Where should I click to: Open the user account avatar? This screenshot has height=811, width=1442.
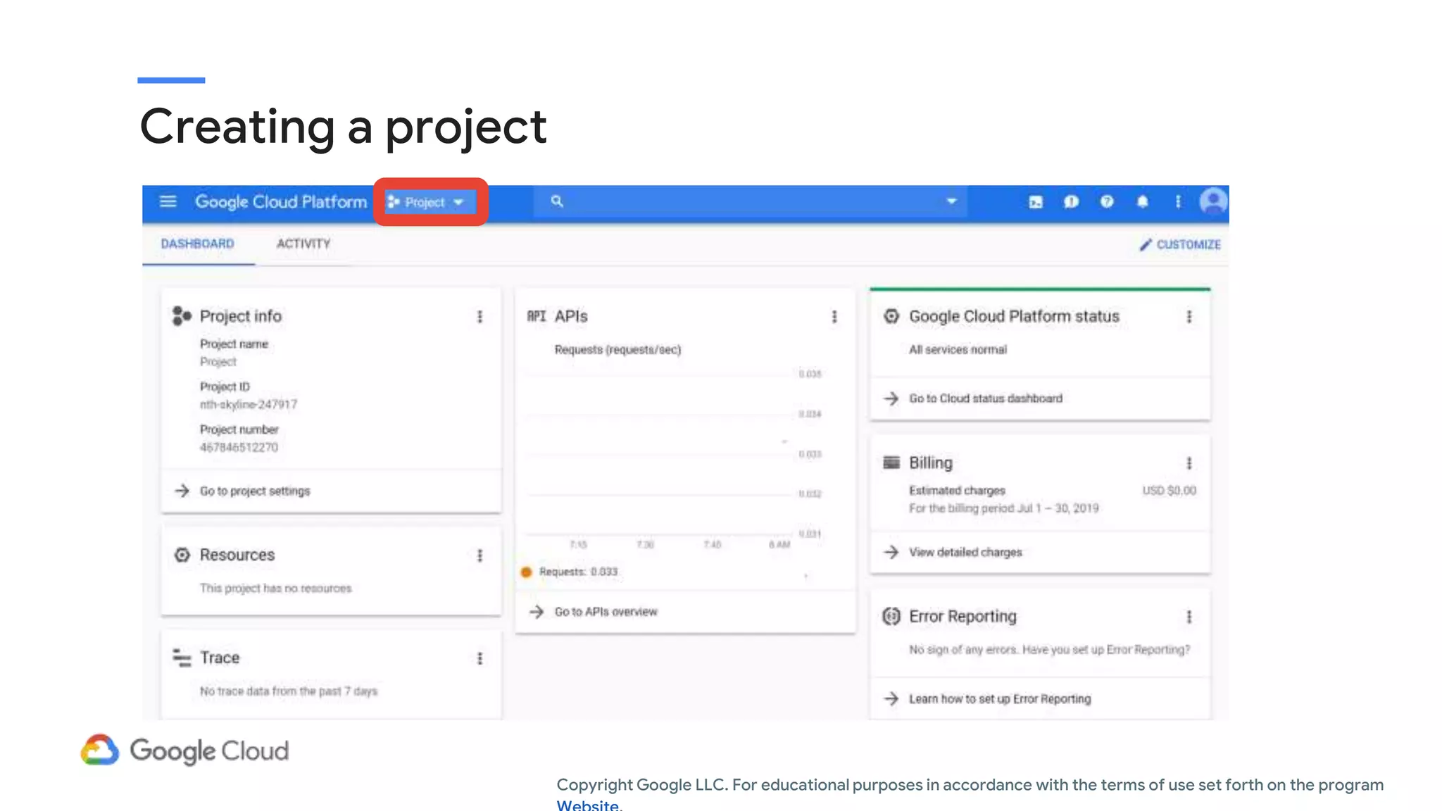click(x=1213, y=202)
